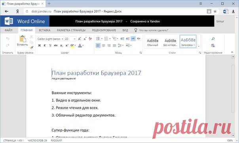Clear formatting with the eraser icon
This screenshot has width=239, height=143.
[x=90, y=39]
